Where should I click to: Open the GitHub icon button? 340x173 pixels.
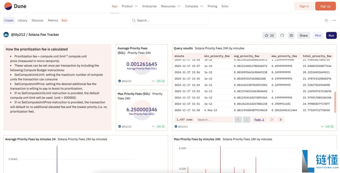(x=282, y=35)
